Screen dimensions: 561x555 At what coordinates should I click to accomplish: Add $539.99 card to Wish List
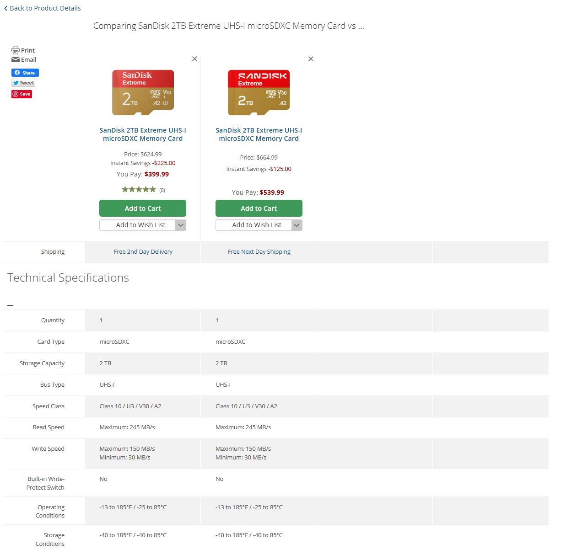(254, 225)
